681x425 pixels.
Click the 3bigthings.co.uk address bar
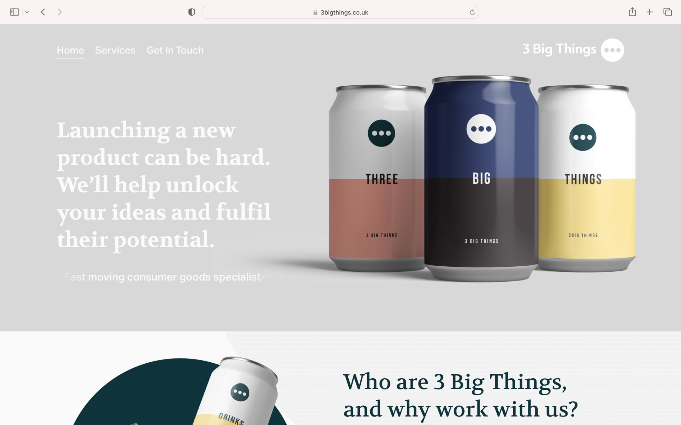coord(340,12)
